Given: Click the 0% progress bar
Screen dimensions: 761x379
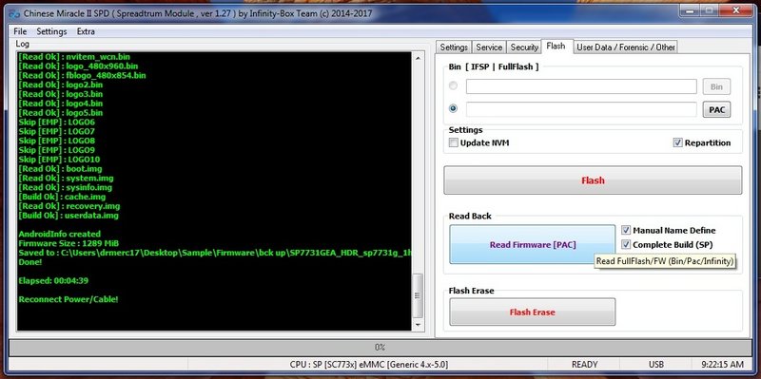Looking at the screenshot, I should [x=380, y=348].
